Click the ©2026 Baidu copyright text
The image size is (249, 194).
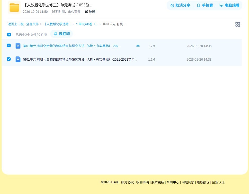tap(110, 182)
